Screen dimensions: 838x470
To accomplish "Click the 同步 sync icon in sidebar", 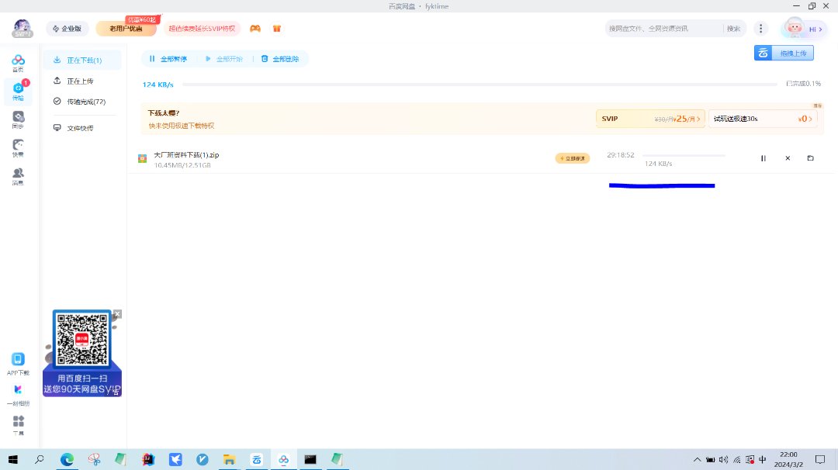I will click(18, 119).
